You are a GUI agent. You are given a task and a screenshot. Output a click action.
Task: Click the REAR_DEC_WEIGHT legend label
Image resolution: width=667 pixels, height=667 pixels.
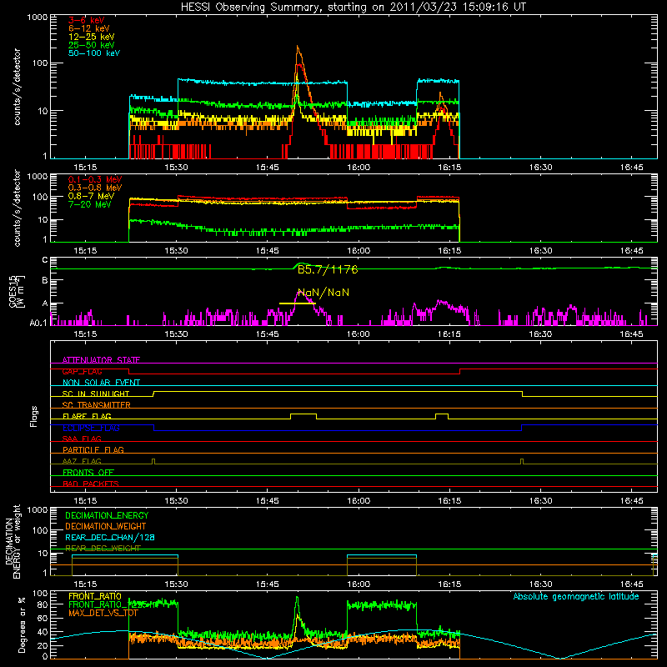pos(103,549)
